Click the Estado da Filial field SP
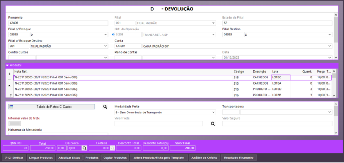344x163 pixels. click(277, 23)
